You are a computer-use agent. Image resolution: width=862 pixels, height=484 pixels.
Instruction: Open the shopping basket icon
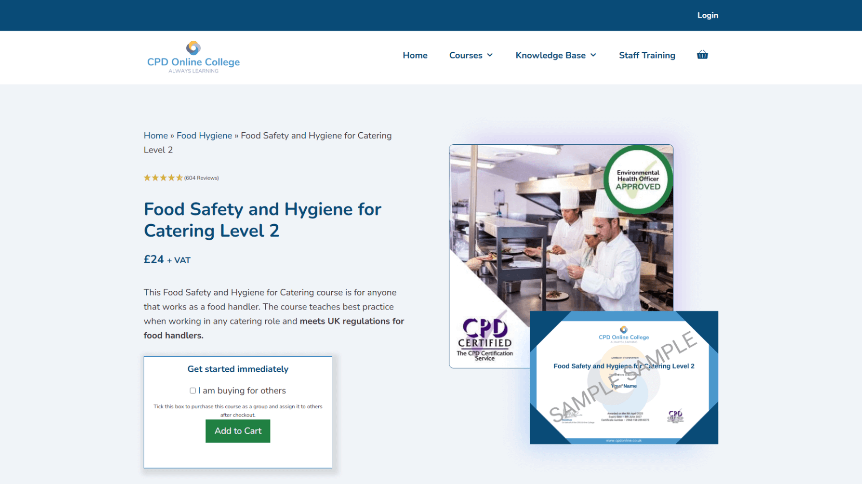tap(702, 55)
